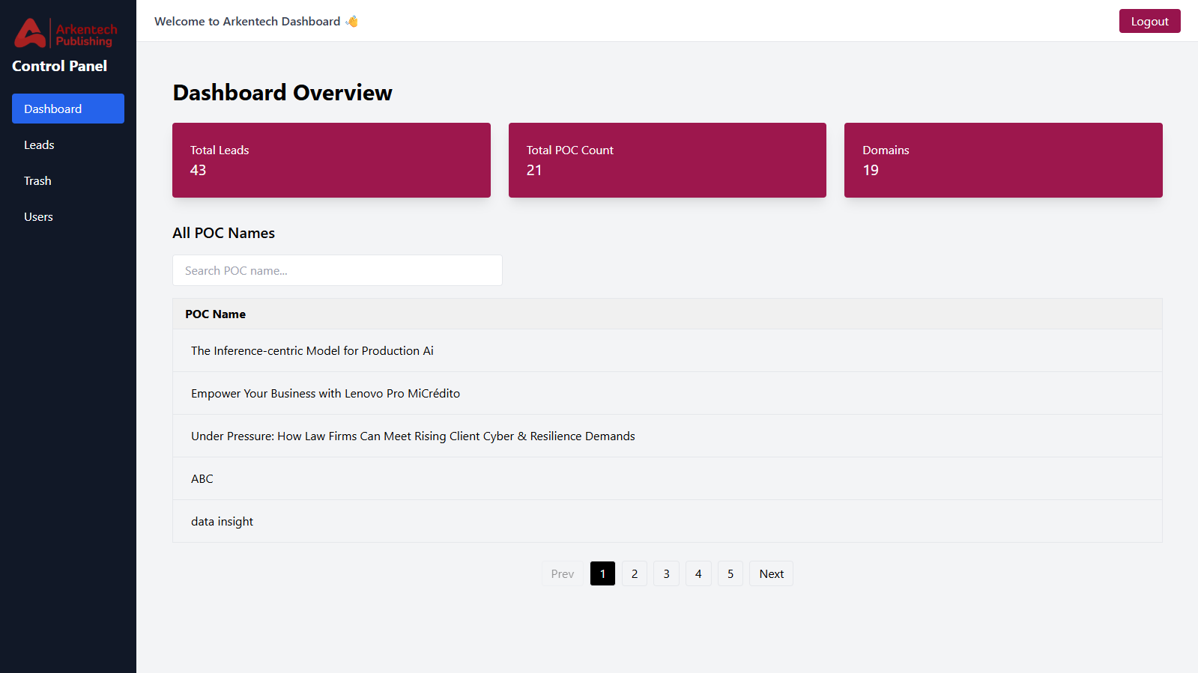
Task: Open the Trash section
Action: [x=37, y=181]
